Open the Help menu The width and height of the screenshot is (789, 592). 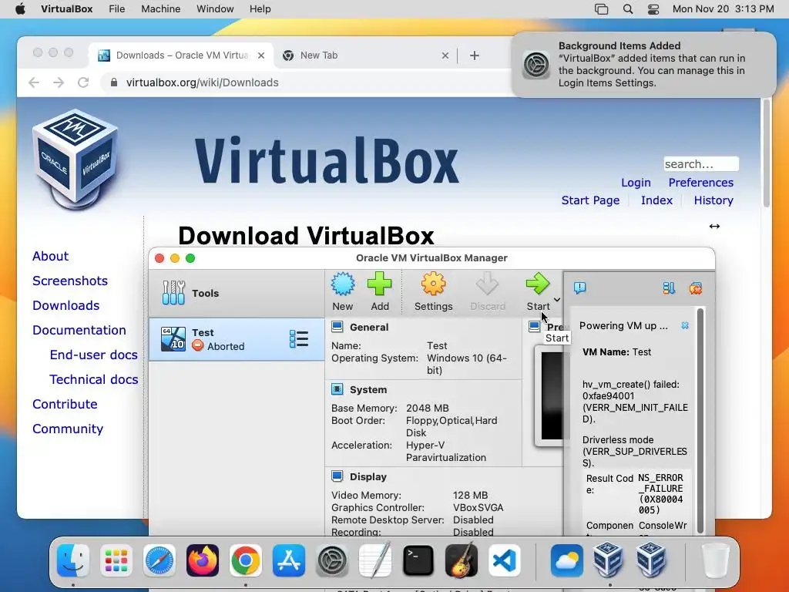click(x=260, y=9)
